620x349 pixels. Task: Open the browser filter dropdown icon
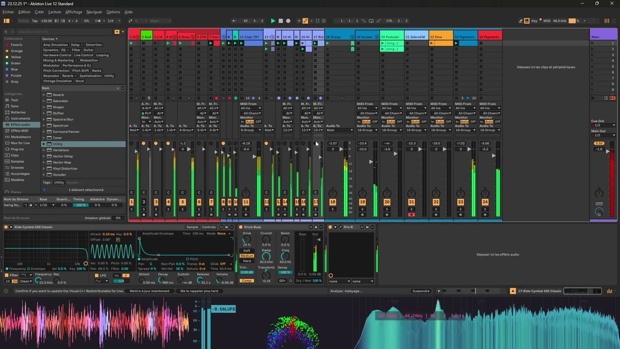pos(117,32)
